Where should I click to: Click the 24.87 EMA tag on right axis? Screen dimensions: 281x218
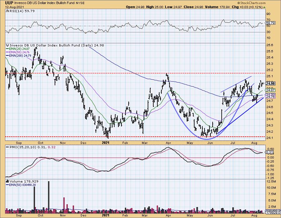pyautogui.click(x=270, y=90)
